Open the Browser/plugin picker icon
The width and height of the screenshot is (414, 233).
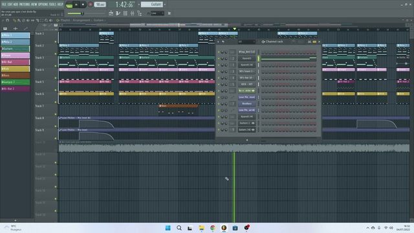pos(140,13)
